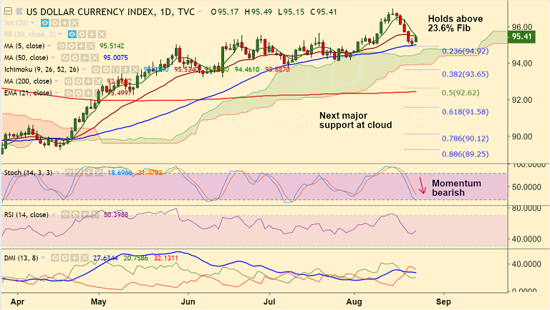Click the plus icon for Ichimoku

pyautogui.click(x=125, y=69)
